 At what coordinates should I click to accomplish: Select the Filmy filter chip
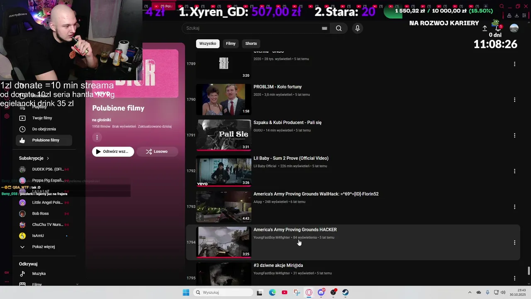tap(231, 44)
